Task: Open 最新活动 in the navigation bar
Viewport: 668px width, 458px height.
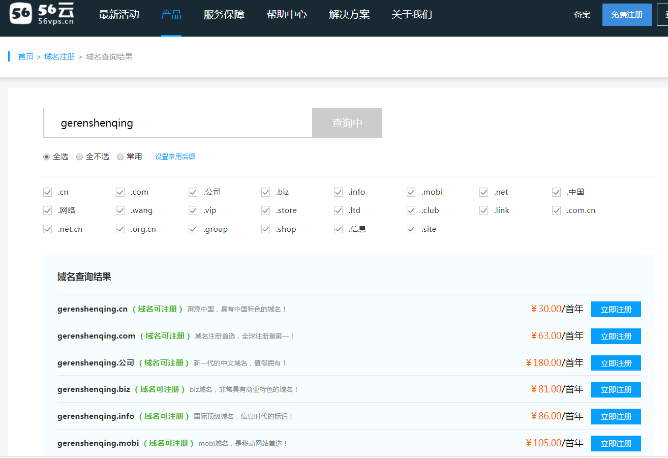Action: coord(118,15)
